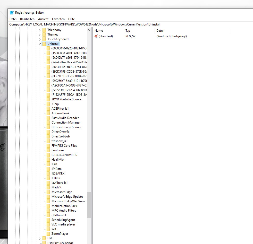The image size is (253, 244).
Task: Click the Daten column header
Action: pos(192,31)
